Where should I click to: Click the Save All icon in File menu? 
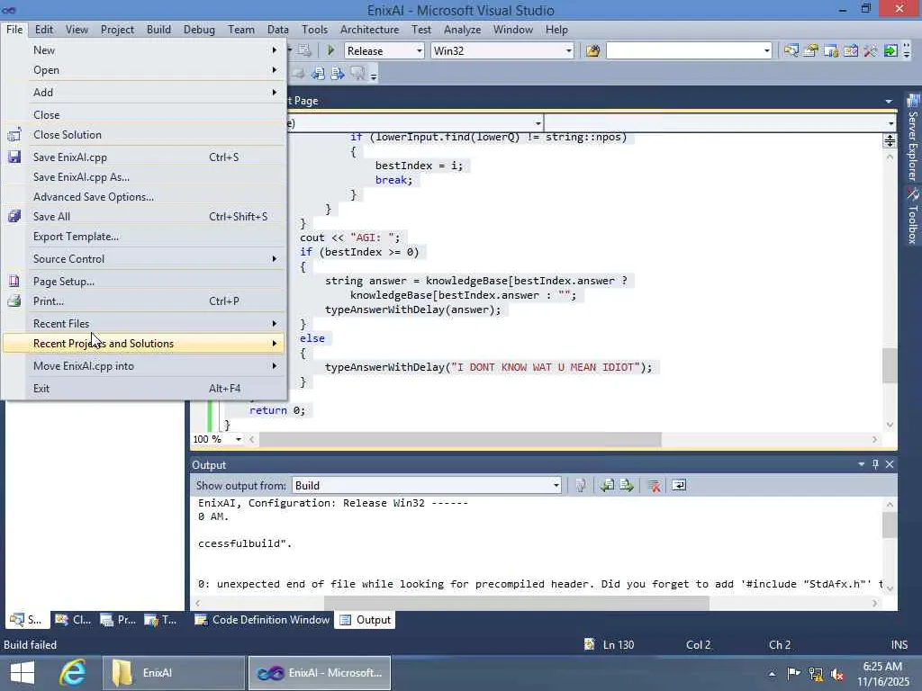coord(14,217)
